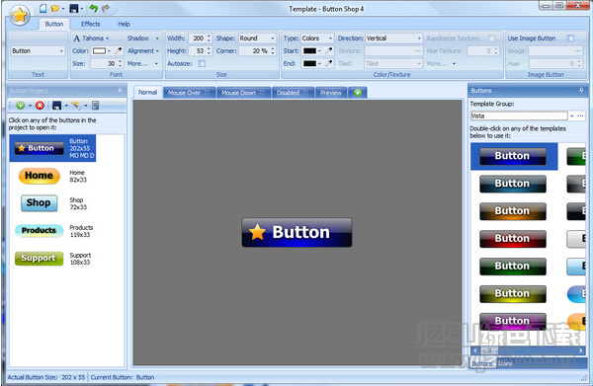This screenshot has height=386, width=593.
Task: Open the Template Group Vista dropdown
Action: (572, 116)
